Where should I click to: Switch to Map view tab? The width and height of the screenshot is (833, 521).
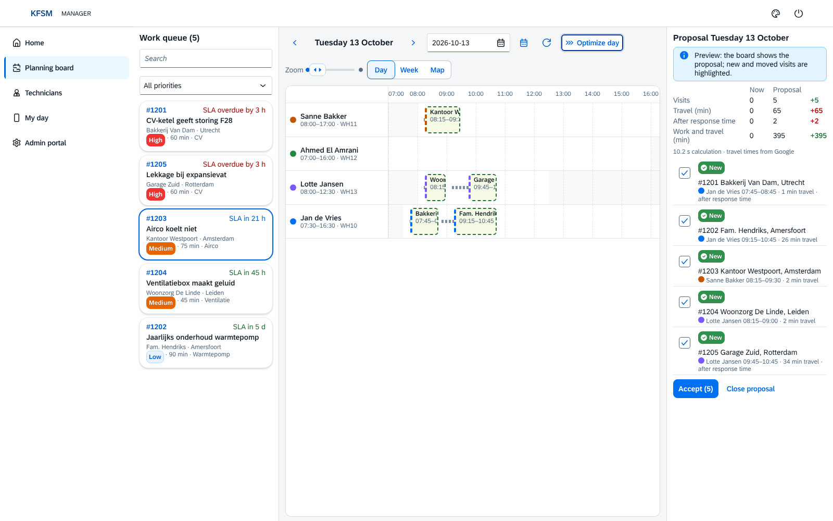pos(437,70)
